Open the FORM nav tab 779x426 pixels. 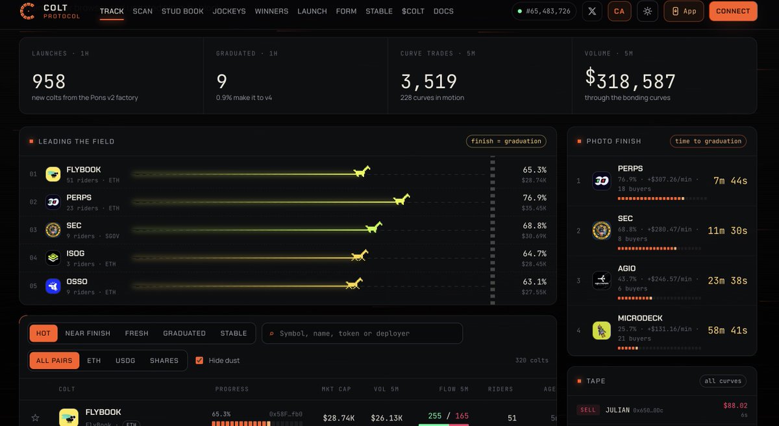click(347, 11)
